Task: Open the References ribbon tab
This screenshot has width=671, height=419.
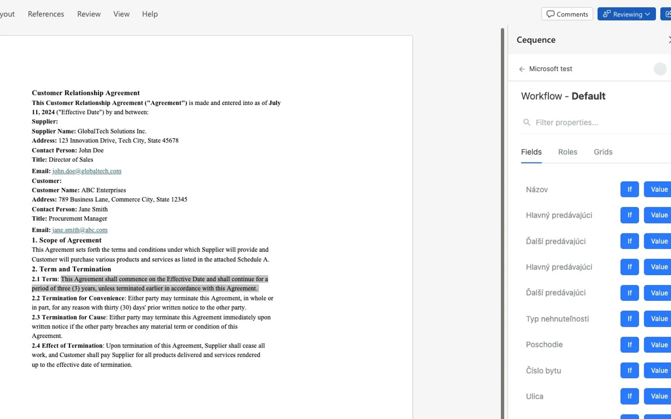Action: 46,14
